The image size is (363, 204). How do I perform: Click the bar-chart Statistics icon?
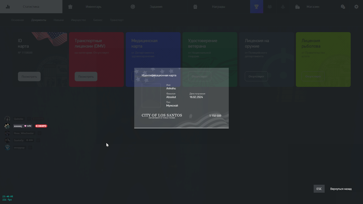click(x=8, y=7)
